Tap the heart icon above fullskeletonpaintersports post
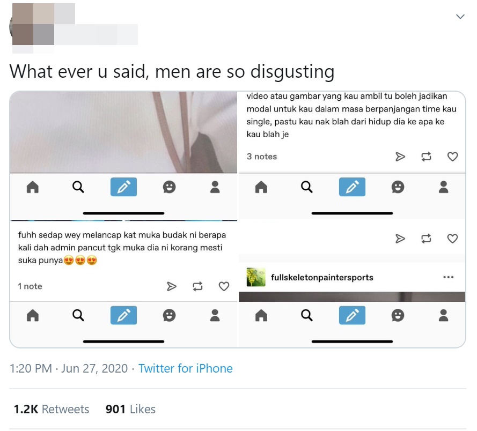 (452, 239)
